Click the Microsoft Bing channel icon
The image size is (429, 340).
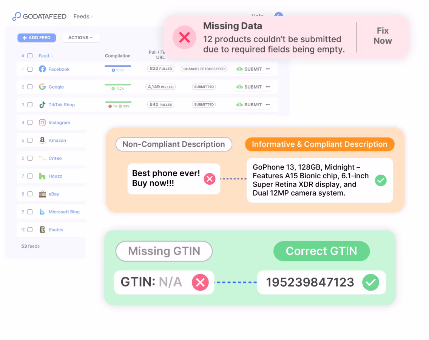[x=42, y=211]
